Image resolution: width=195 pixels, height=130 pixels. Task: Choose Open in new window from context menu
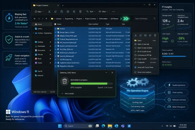point(145,48)
